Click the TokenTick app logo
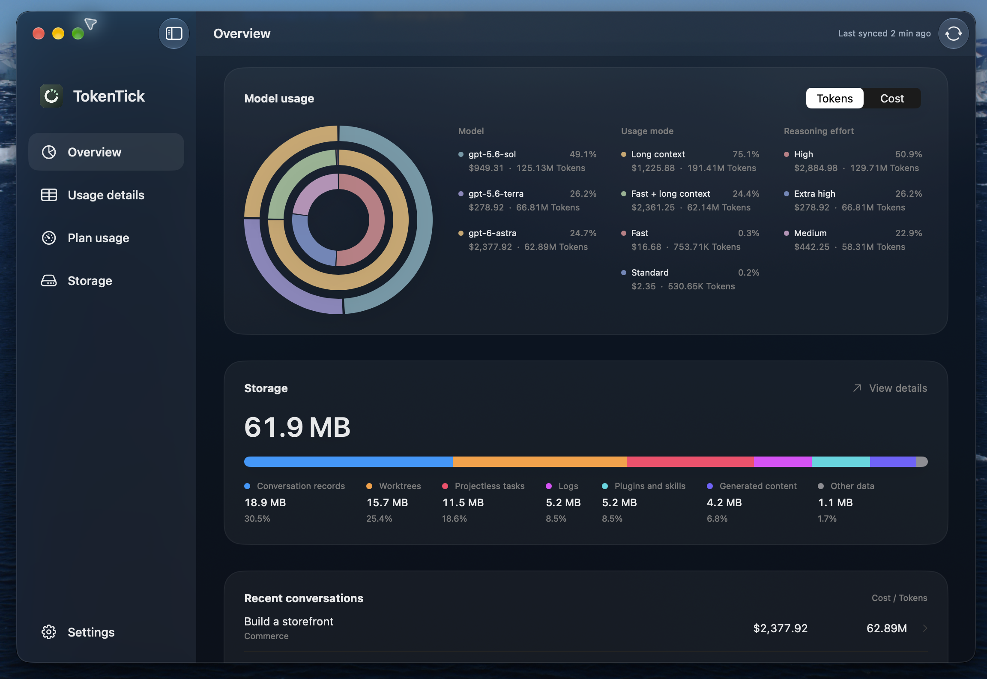The image size is (987, 679). point(51,96)
